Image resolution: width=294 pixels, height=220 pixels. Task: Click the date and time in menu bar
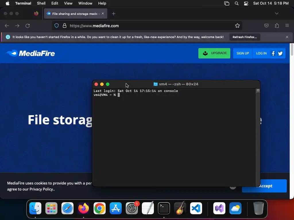tap(271, 3)
